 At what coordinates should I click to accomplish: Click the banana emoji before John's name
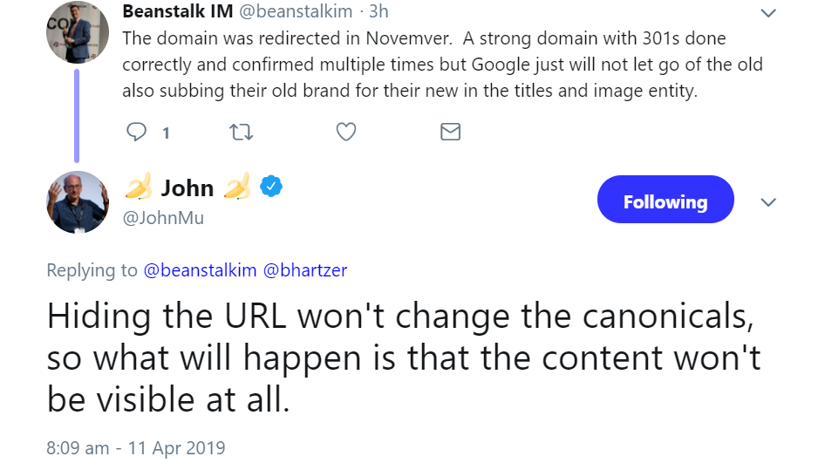139,187
